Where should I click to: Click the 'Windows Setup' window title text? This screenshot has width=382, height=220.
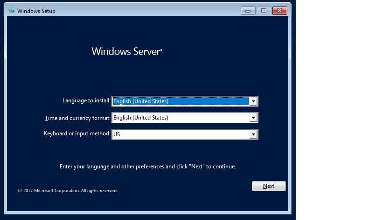pos(36,11)
